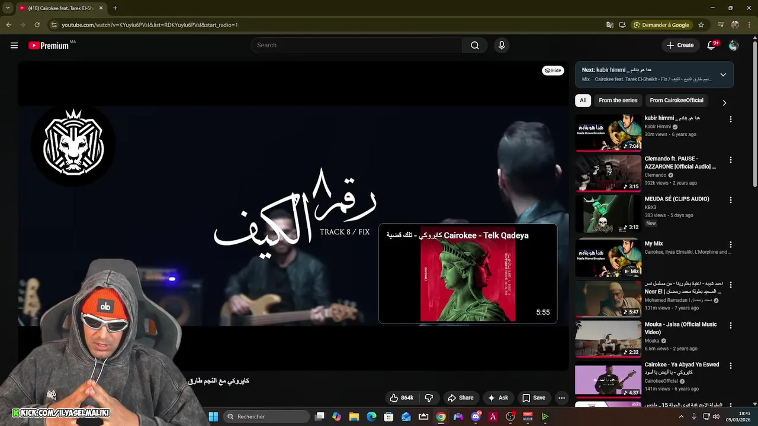Select the All filter chip
The height and width of the screenshot is (426, 758).
(x=583, y=101)
